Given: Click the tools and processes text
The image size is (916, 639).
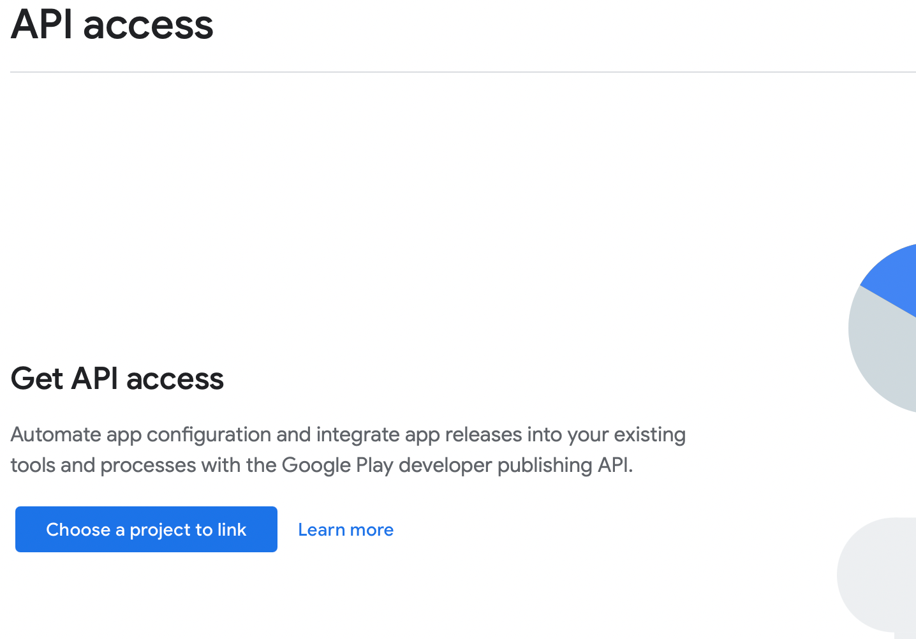Looking at the screenshot, I should (x=103, y=465).
